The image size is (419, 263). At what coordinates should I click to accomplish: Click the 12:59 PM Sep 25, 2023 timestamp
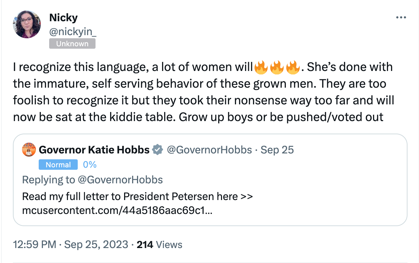(x=70, y=245)
